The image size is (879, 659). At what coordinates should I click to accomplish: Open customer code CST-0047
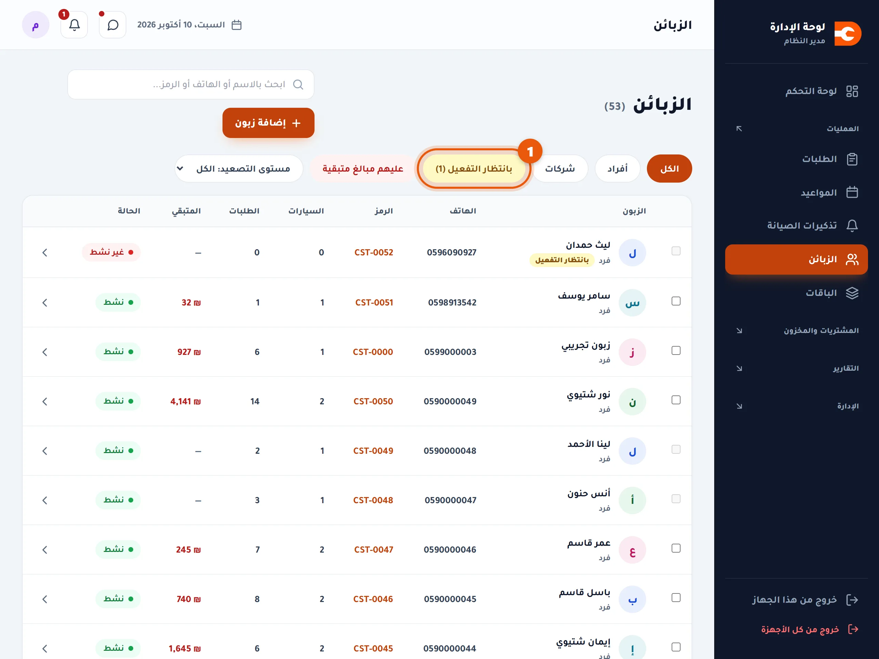tap(374, 550)
